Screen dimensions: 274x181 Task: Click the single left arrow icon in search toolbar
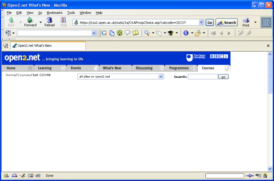pos(221,33)
